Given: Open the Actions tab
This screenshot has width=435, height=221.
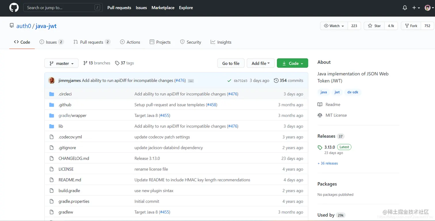Looking at the screenshot, I should [x=130, y=42].
